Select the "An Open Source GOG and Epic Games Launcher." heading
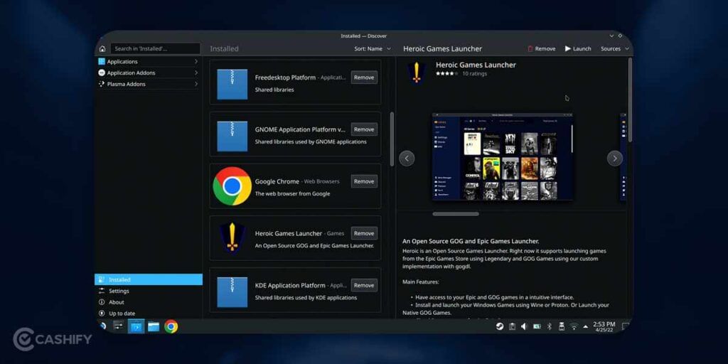The image size is (728, 364). (471, 242)
